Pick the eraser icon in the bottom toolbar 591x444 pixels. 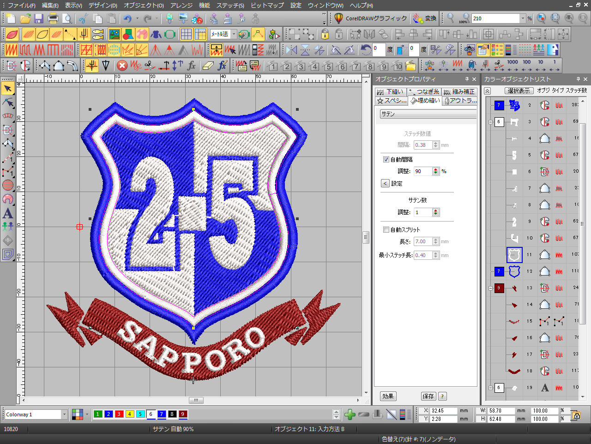[x=208, y=66]
